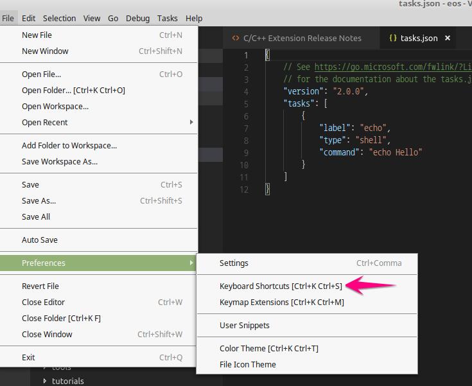The height and width of the screenshot is (386, 472).
Task: Select Open Folder... menu entry
Action: 99,91
